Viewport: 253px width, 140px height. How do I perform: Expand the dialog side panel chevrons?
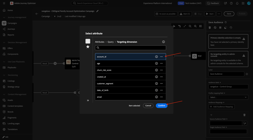(88, 100)
